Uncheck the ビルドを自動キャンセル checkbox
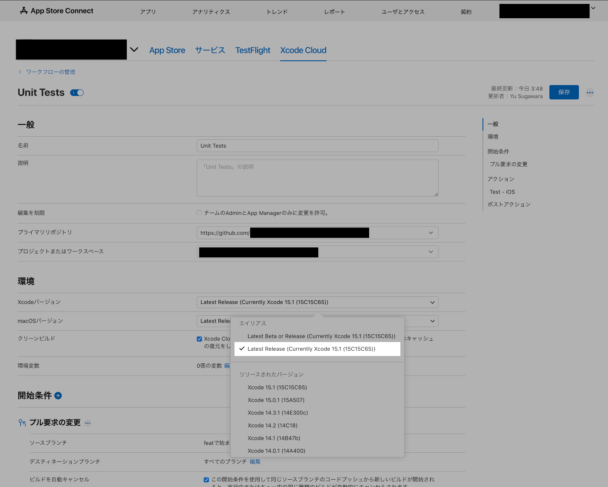This screenshot has width=608, height=487. 206,480
